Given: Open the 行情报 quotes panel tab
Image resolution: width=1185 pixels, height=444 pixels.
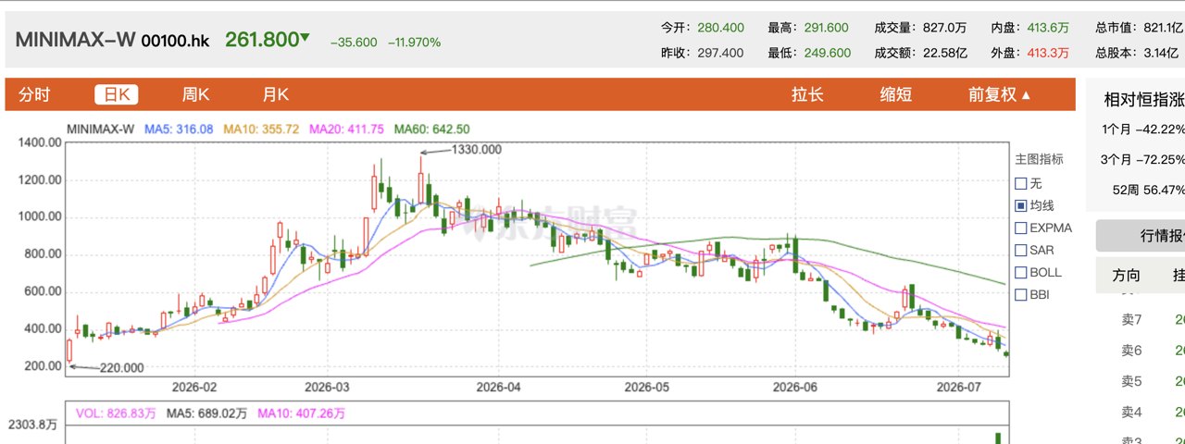Looking at the screenshot, I should 1141,237.
